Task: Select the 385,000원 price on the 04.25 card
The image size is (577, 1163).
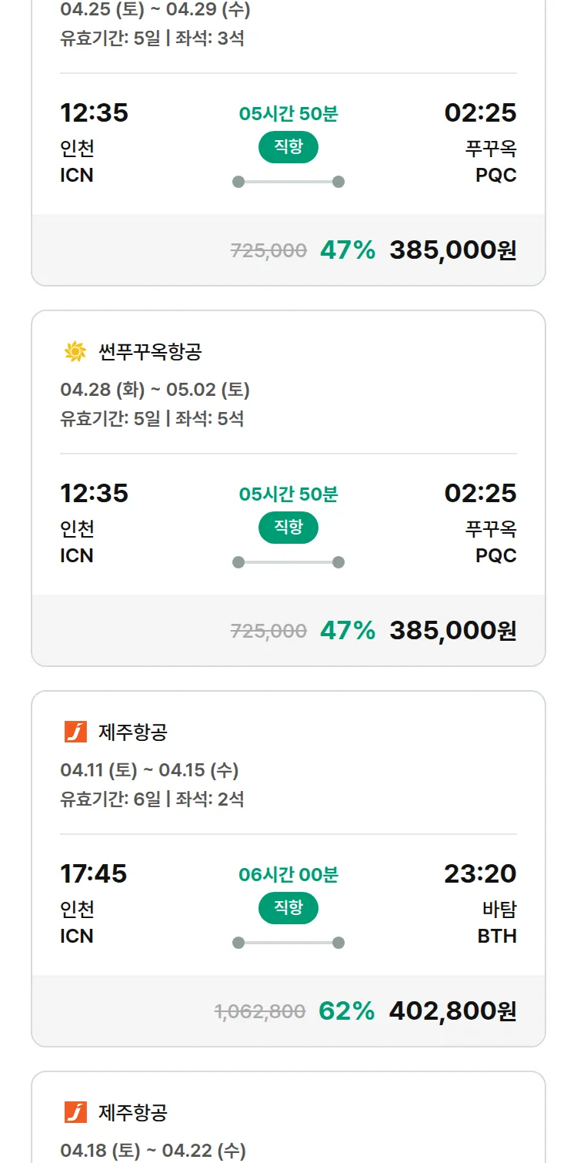Action: pyautogui.click(x=452, y=250)
